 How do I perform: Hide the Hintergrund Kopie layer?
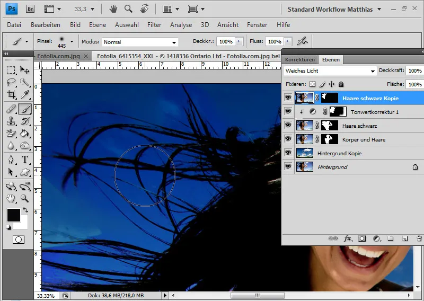288,153
